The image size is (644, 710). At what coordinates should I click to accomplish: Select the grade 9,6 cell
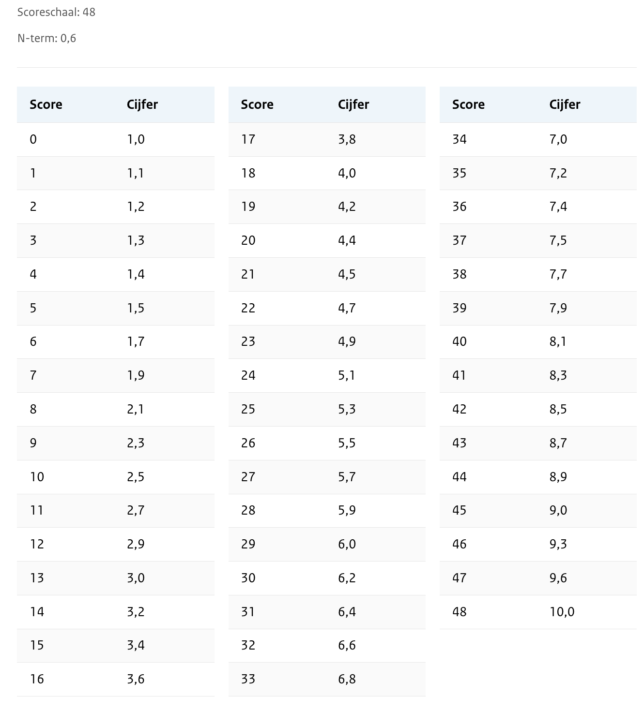click(558, 578)
